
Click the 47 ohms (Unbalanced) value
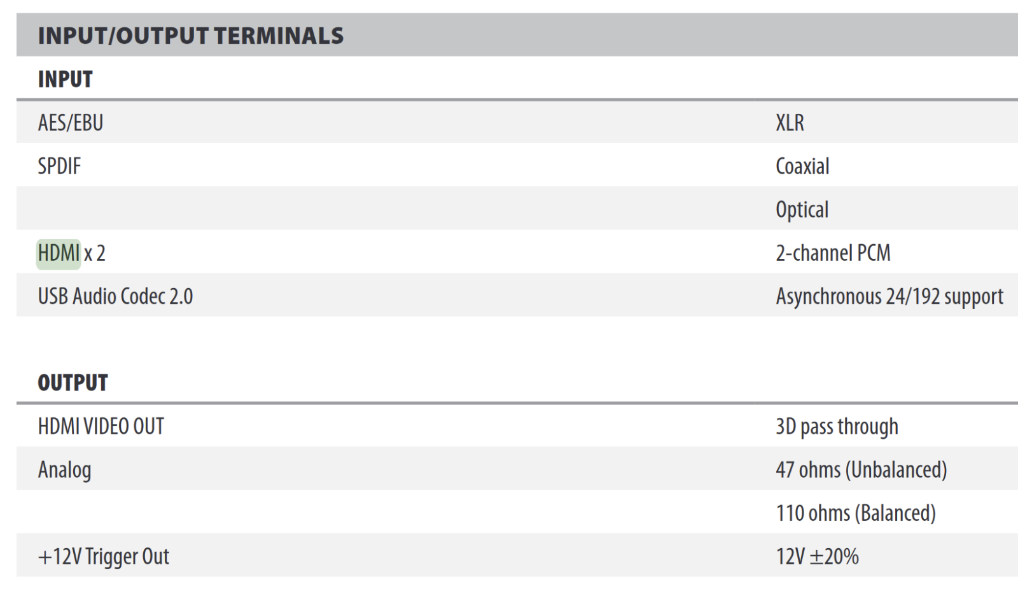click(x=861, y=470)
